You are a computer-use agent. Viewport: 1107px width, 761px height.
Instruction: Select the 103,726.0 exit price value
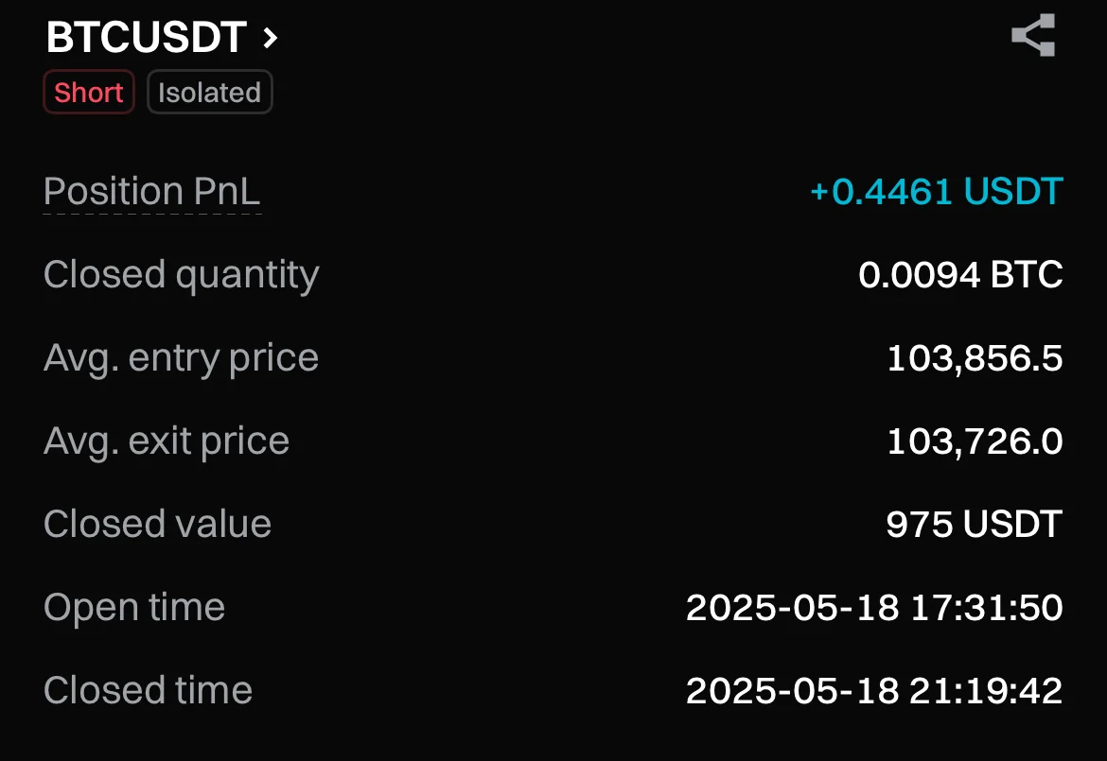[975, 441]
